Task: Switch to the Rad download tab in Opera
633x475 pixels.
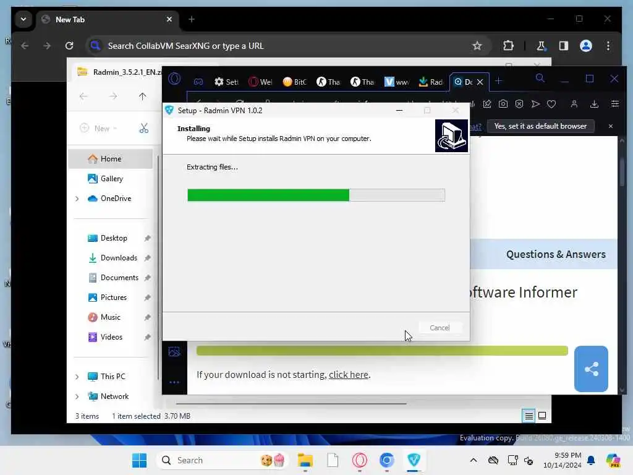Action: click(x=431, y=82)
